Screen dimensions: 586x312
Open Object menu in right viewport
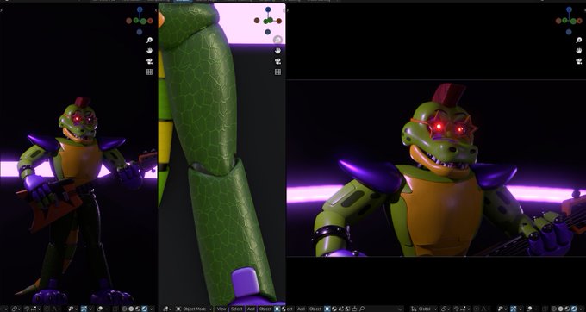tap(315, 309)
